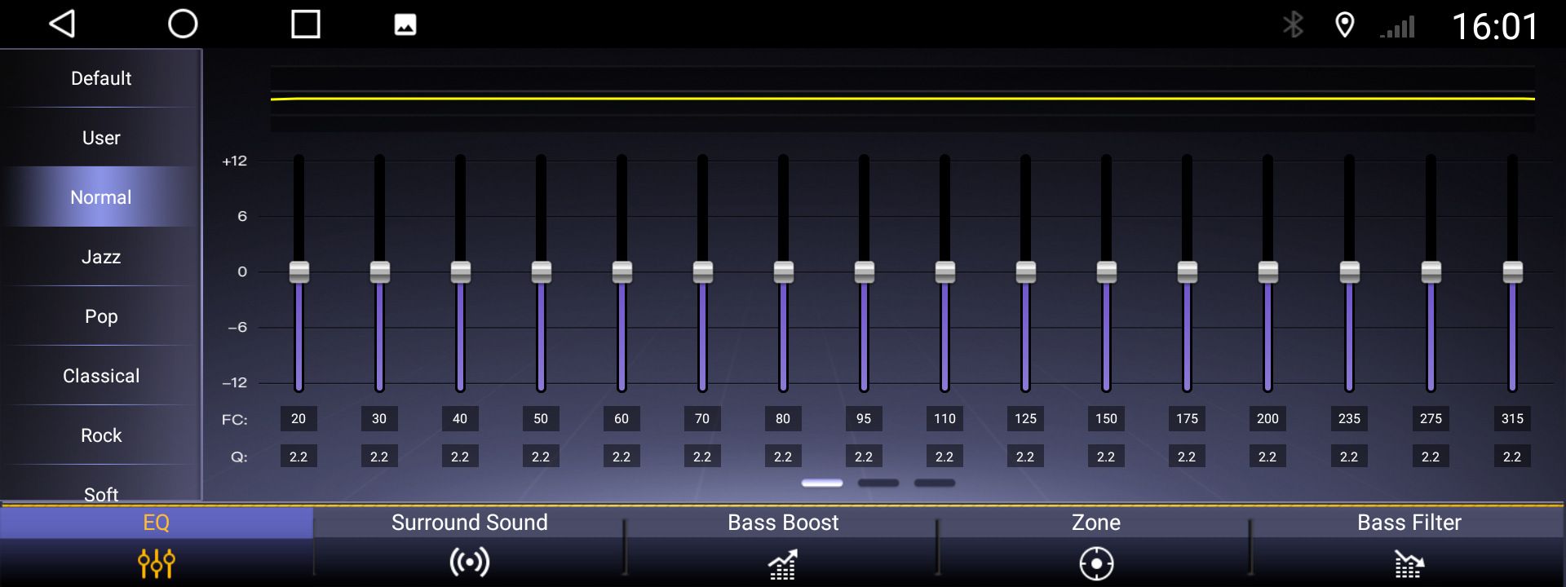Switch to the Default preset
Image resolution: width=1566 pixels, height=587 pixels.
click(101, 78)
